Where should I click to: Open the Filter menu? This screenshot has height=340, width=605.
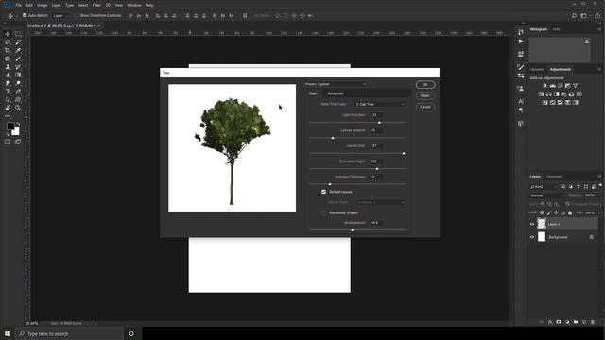coord(96,5)
